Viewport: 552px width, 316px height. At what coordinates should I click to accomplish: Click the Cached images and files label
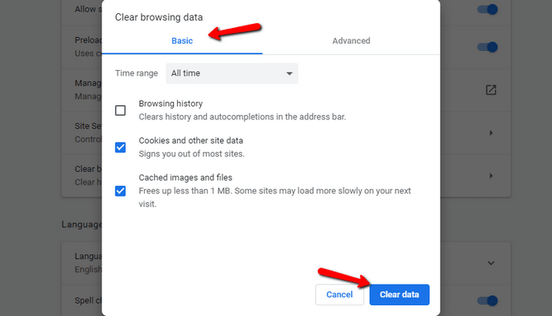(x=185, y=178)
